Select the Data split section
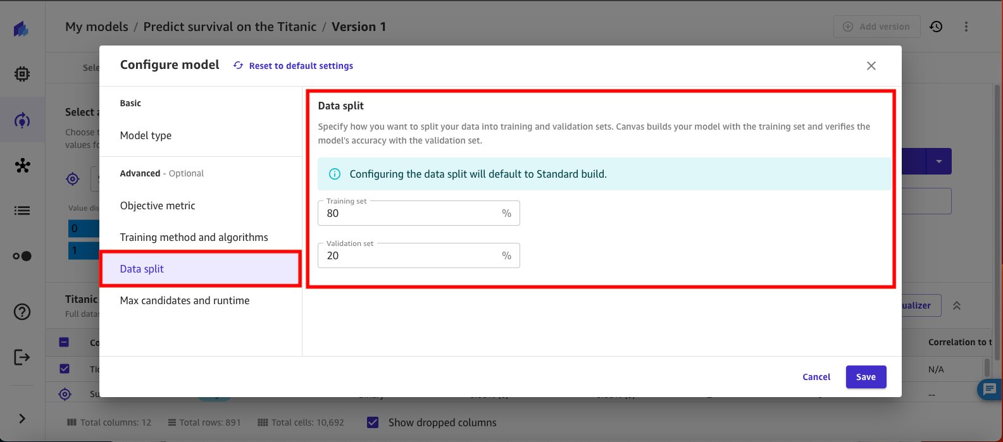The image size is (1003, 442). 201,269
